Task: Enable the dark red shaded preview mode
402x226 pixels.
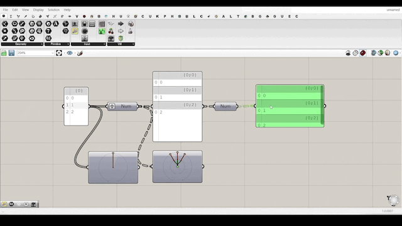Action: coord(363,53)
